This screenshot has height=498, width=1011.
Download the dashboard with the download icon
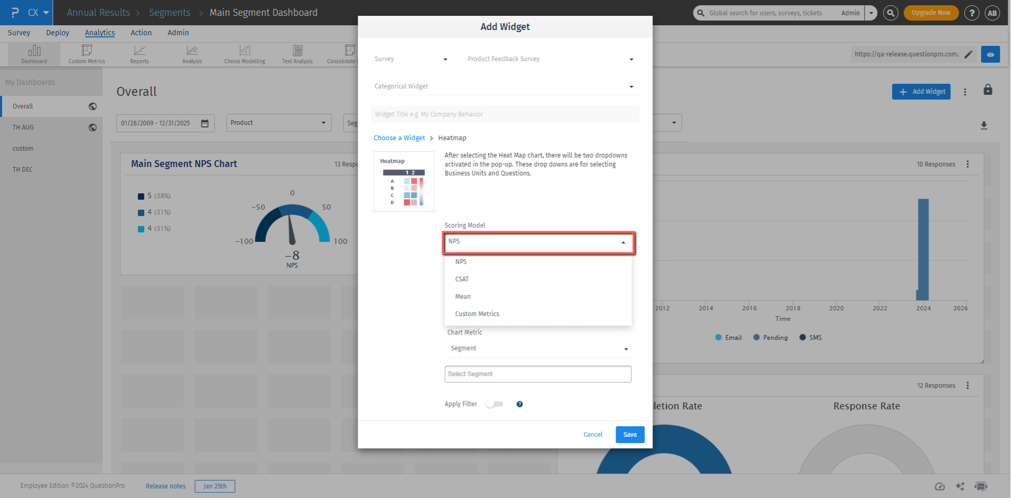[x=984, y=125]
